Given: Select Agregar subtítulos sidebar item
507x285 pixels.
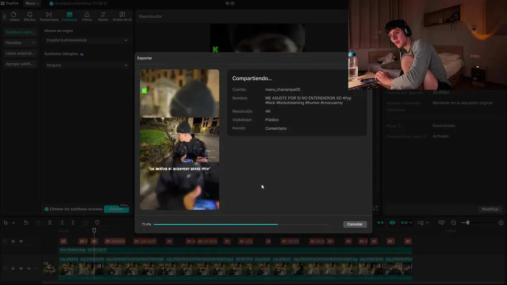Looking at the screenshot, I should pyautogui.click(x=20, y=64).
